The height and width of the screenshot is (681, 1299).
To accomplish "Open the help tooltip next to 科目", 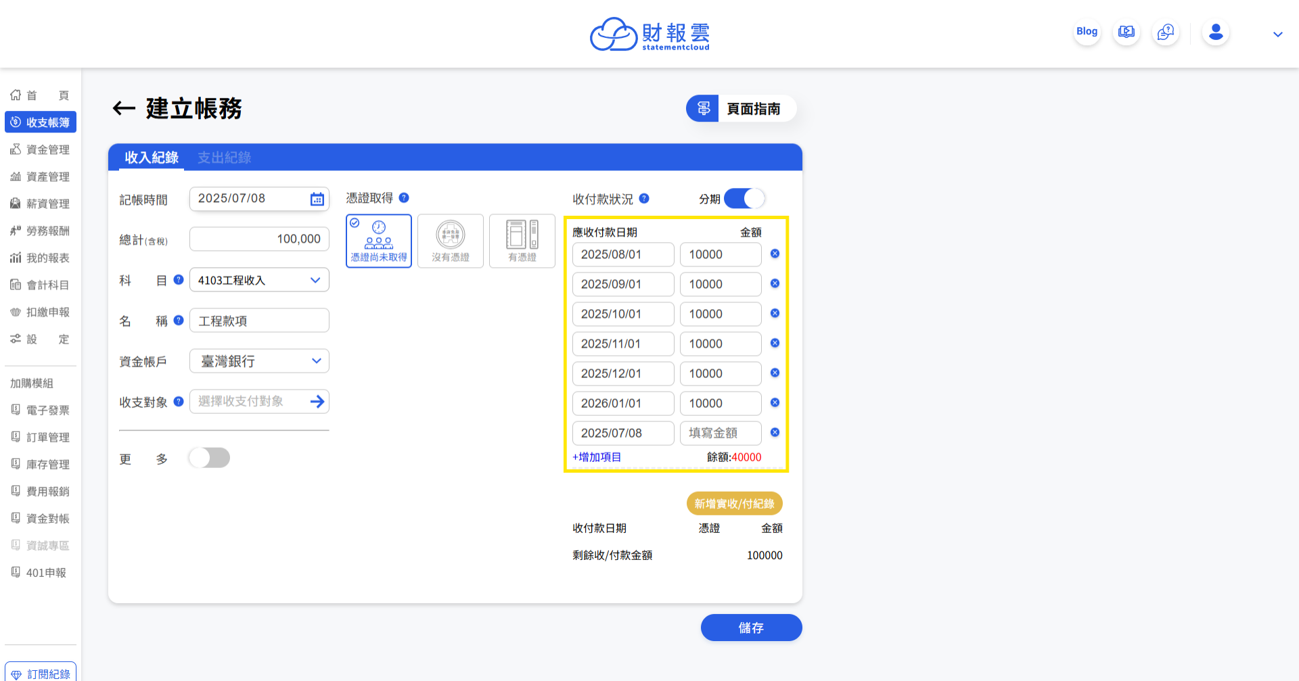I will click(179, 279).
